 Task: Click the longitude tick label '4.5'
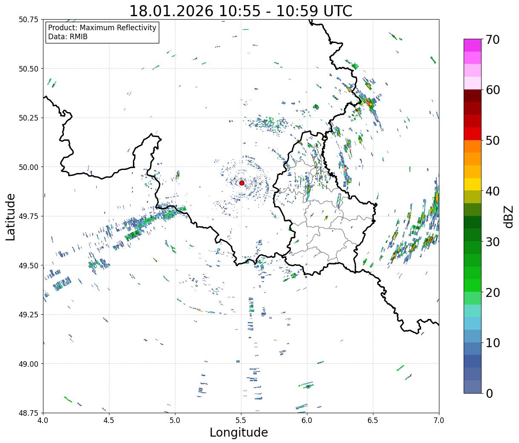click(x=109, y=420)
